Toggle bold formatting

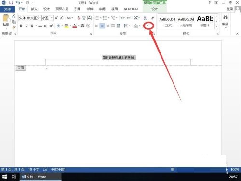[21, 26]
